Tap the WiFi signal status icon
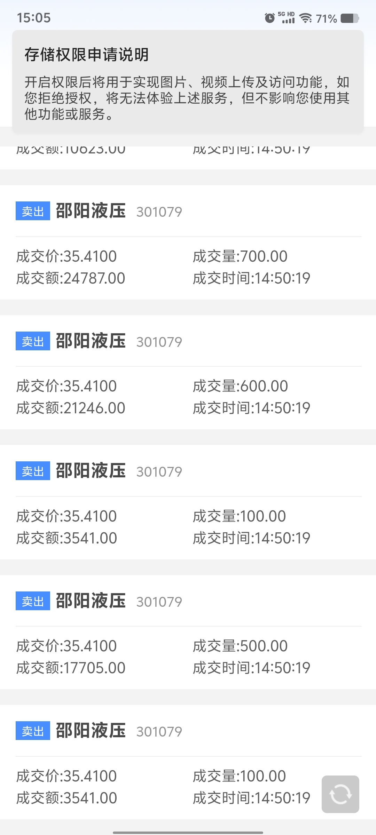Screen dimensions: 376x835 pyautogui.click(x=306, y=18)
